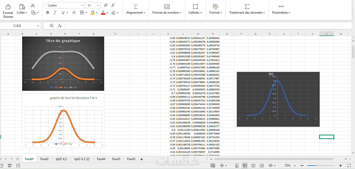Click the eraser clear icon

point(114,13)
